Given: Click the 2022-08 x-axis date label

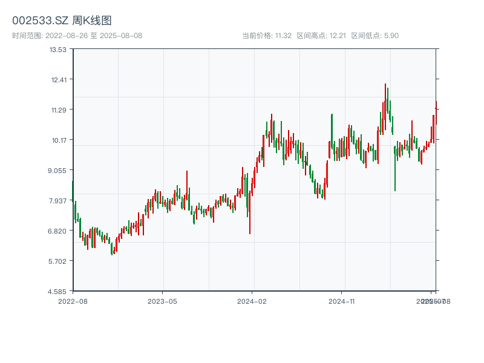Looking at the screenshot, I should pyautogui.click(x=73, y=301).
